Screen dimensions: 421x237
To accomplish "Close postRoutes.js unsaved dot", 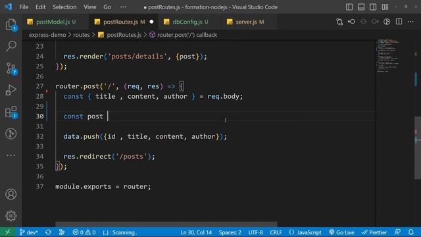I will pyautogui.click(x=151, y=22).
